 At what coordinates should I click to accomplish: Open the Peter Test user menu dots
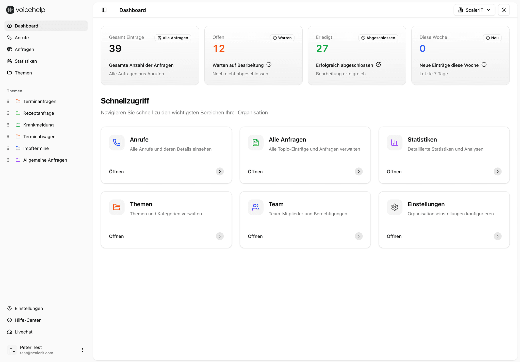(x=83, y=350)
